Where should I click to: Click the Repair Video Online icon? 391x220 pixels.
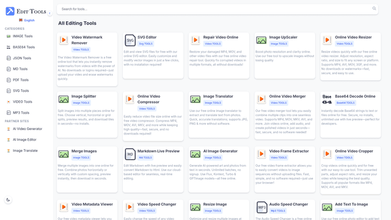pos(195,40)
